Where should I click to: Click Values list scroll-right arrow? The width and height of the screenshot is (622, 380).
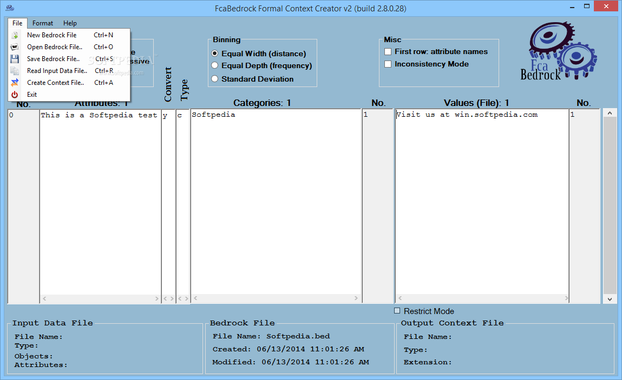566,298
